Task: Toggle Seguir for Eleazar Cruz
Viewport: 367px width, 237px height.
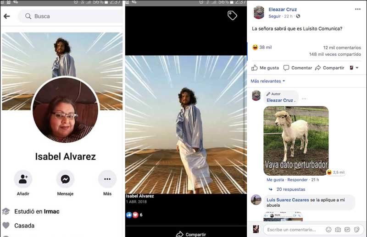Action: coord(274,16)
